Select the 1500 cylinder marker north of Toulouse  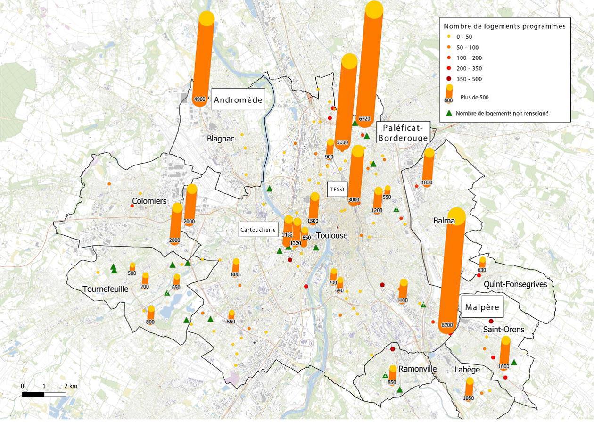313,209
